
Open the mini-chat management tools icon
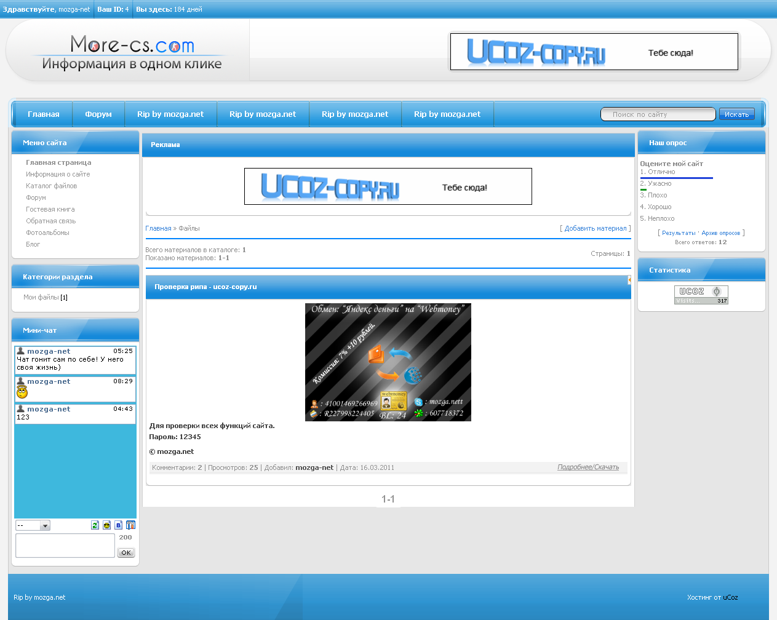(130, 525)
